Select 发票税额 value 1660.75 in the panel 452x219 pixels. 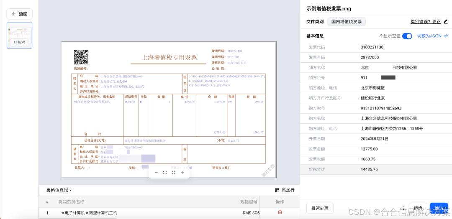coord(368,159)
